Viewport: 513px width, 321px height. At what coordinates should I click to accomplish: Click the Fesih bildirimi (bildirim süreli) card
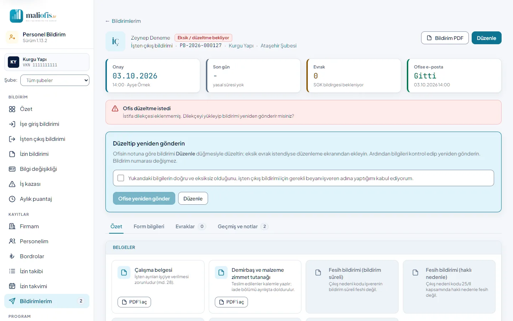pyautogui.click(x=352, y=287)
